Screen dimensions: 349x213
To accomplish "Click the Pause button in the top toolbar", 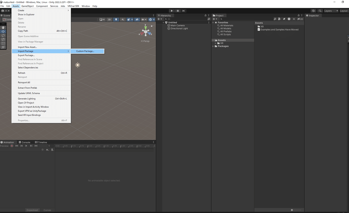I will pyautogui.click(x=178, y=11).
